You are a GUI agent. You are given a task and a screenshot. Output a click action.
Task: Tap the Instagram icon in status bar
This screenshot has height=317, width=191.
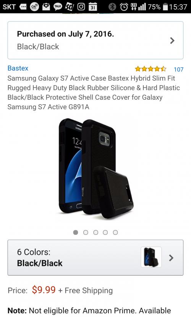pos(81,6)
